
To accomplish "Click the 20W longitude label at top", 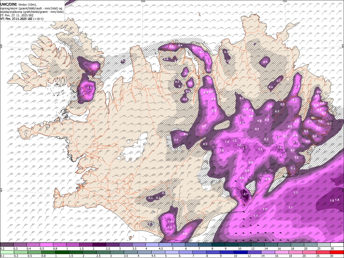I will coord(143,1).
